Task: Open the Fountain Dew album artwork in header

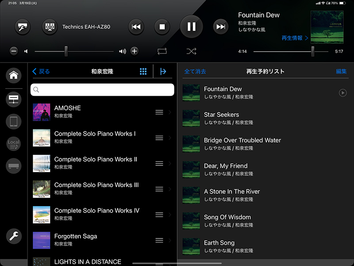Action: click(327, 27)
